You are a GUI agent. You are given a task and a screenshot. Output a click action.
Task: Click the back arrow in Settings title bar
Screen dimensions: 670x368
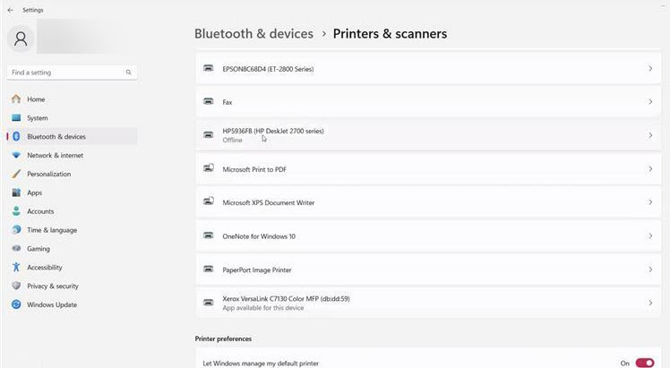tap(9, 10)
